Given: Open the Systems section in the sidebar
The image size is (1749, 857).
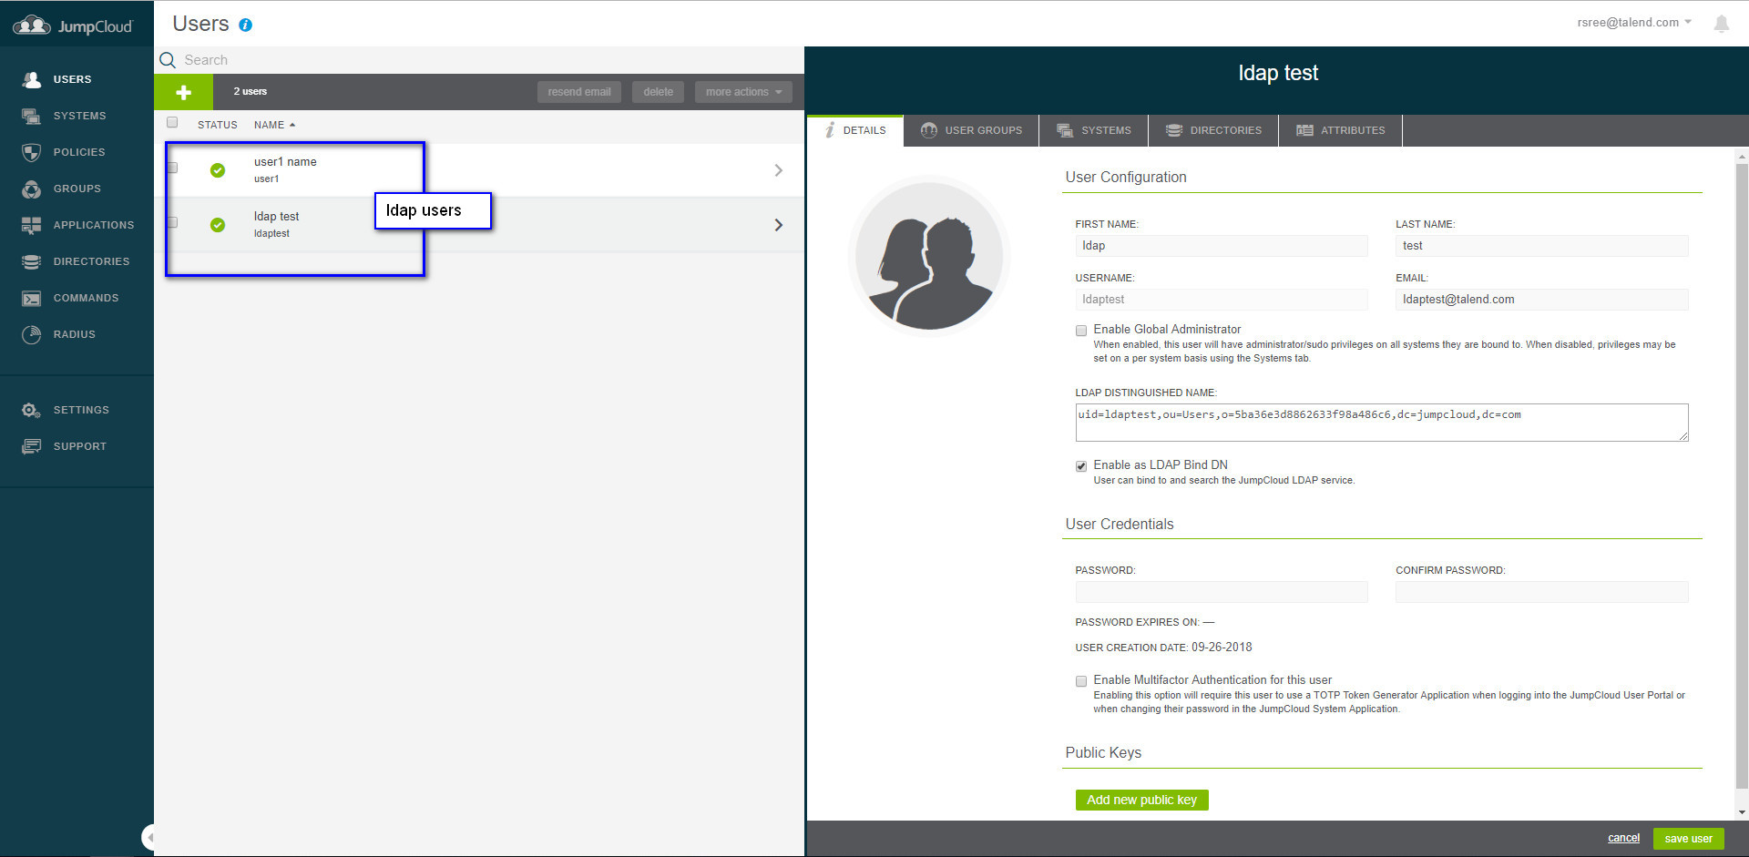Looking at the screenshot, I should tap(79, 116).
